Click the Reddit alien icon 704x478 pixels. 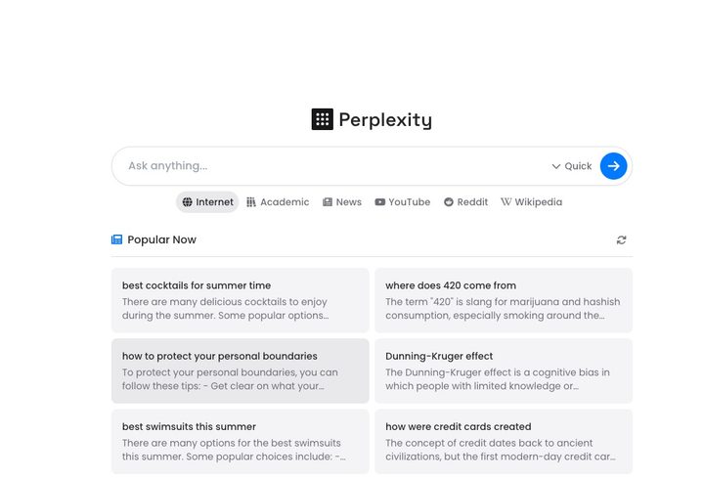(x=449, y=202)
